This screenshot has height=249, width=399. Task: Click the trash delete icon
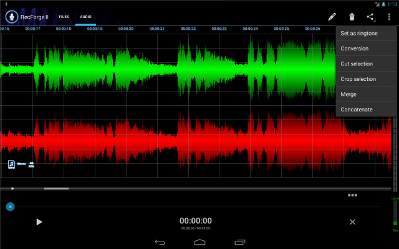coord(352,17)
